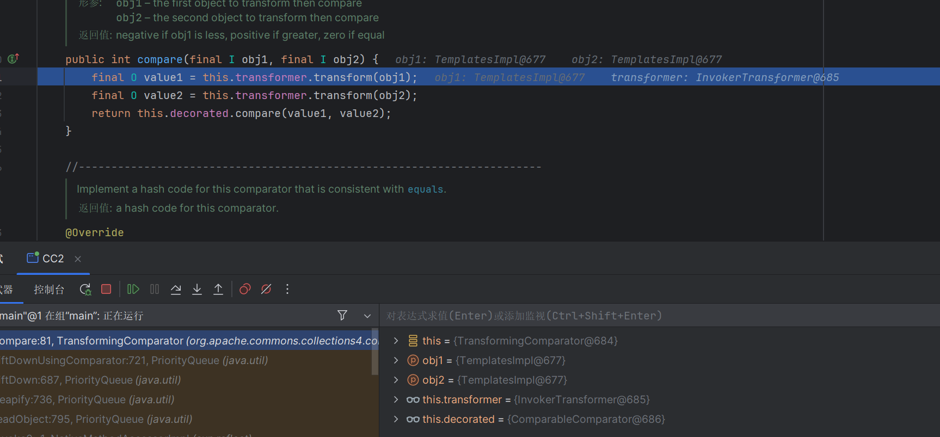Click the Pause program icon
This screenshot has width=940, height=437.
coord(155,289)
